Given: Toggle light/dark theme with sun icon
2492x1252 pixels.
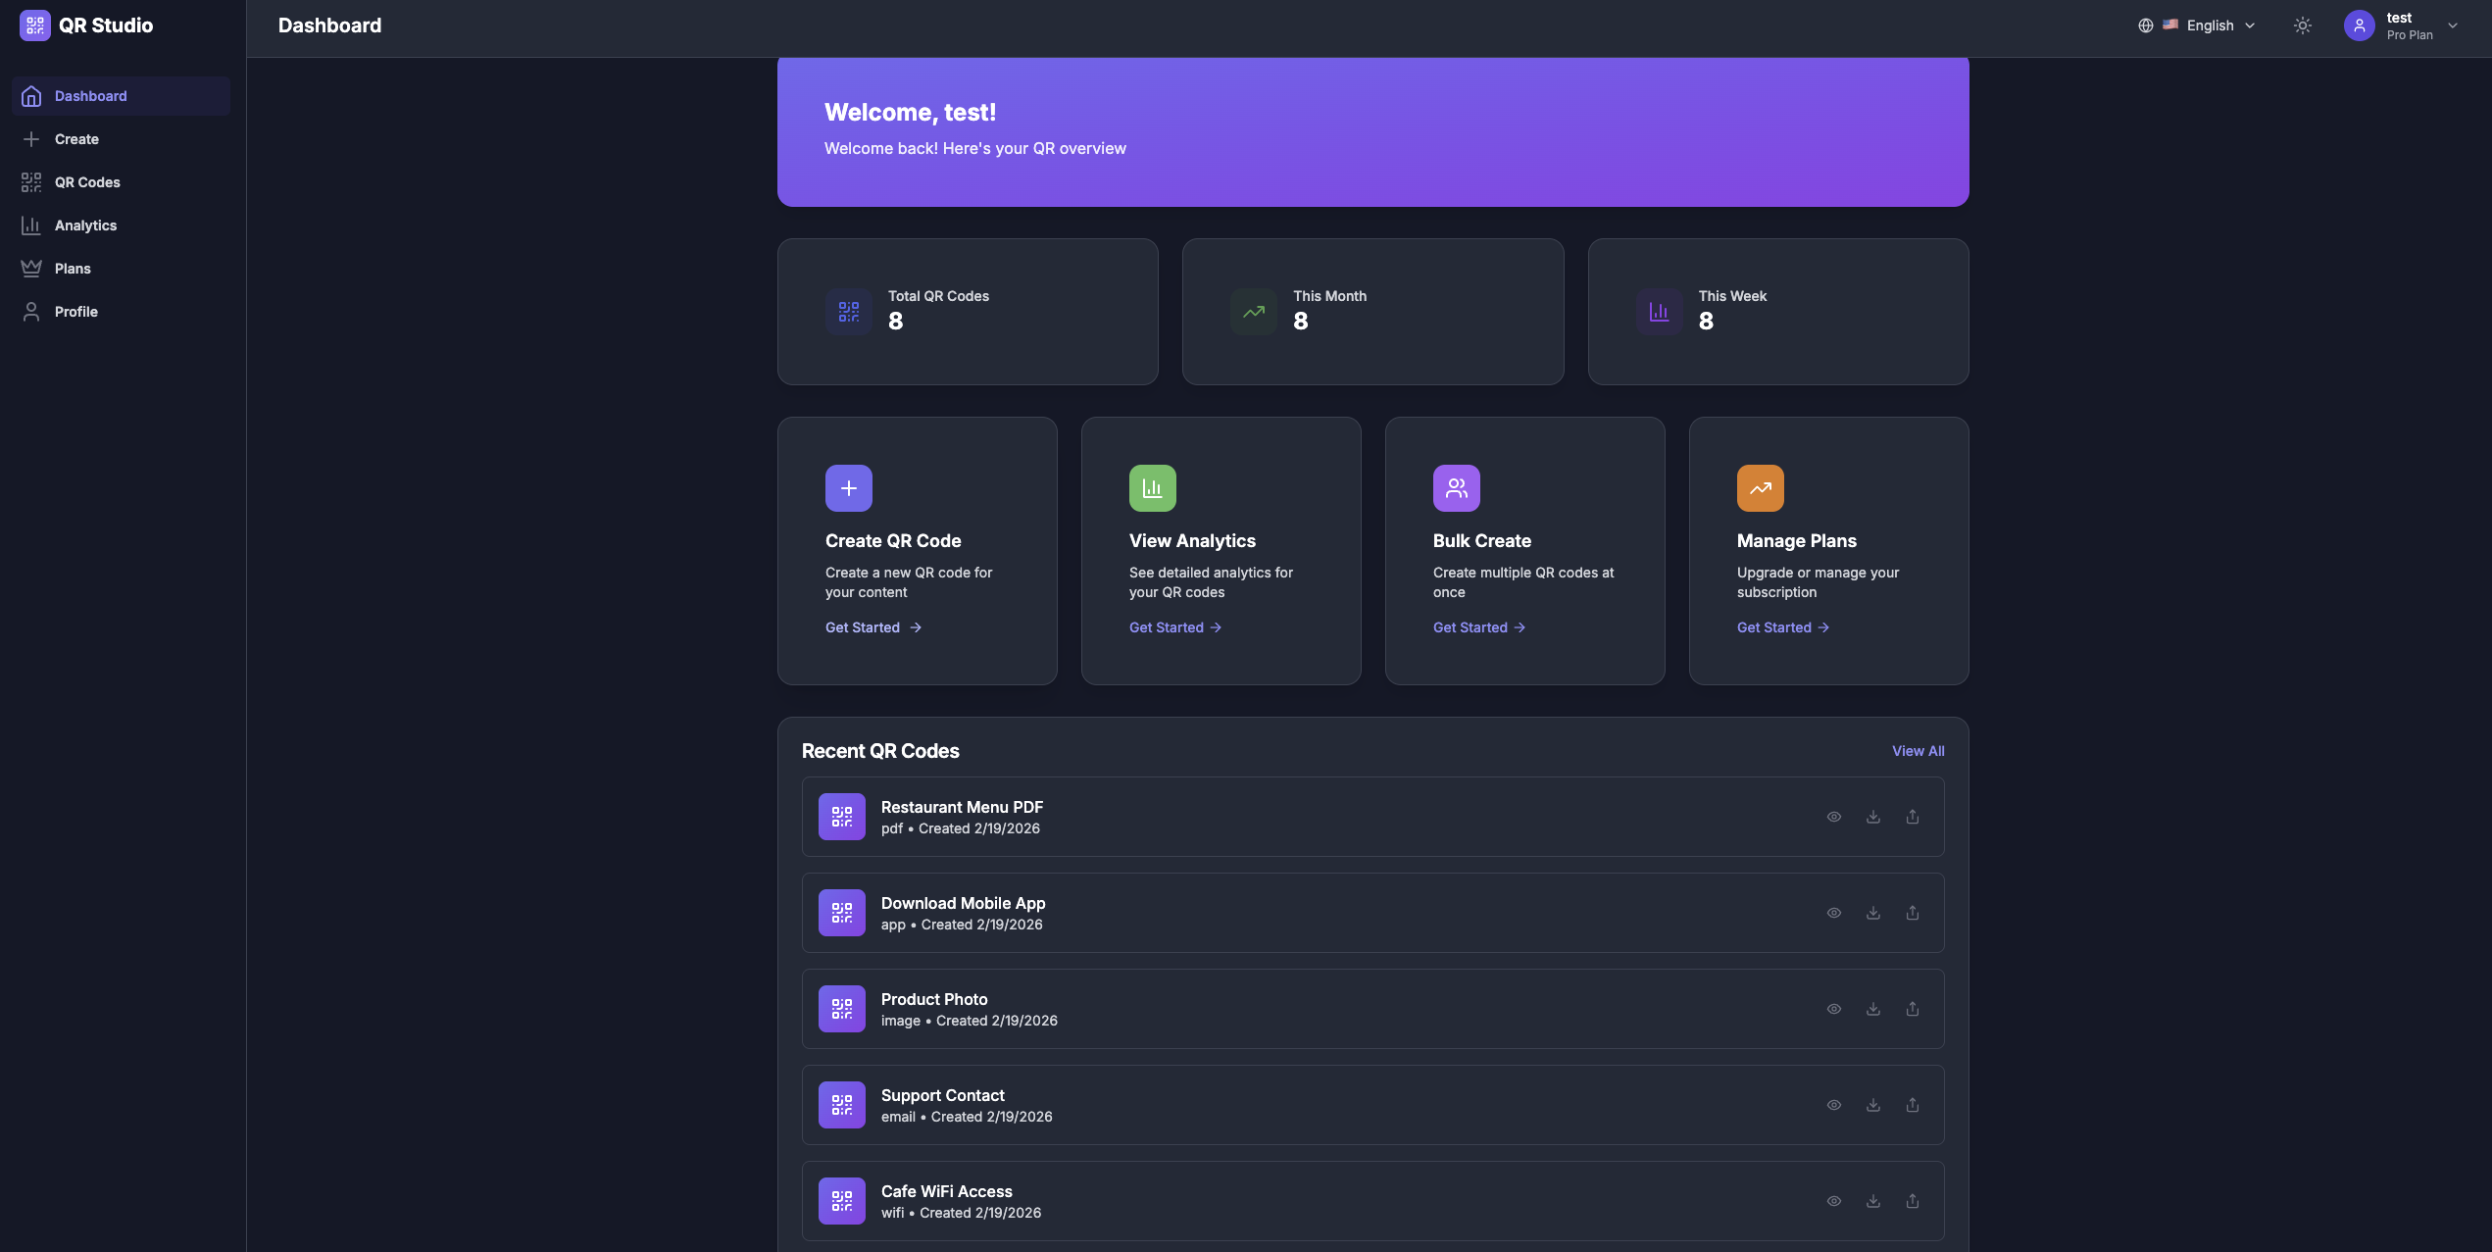Looking at the screenshot, I should coord(2302,25).
